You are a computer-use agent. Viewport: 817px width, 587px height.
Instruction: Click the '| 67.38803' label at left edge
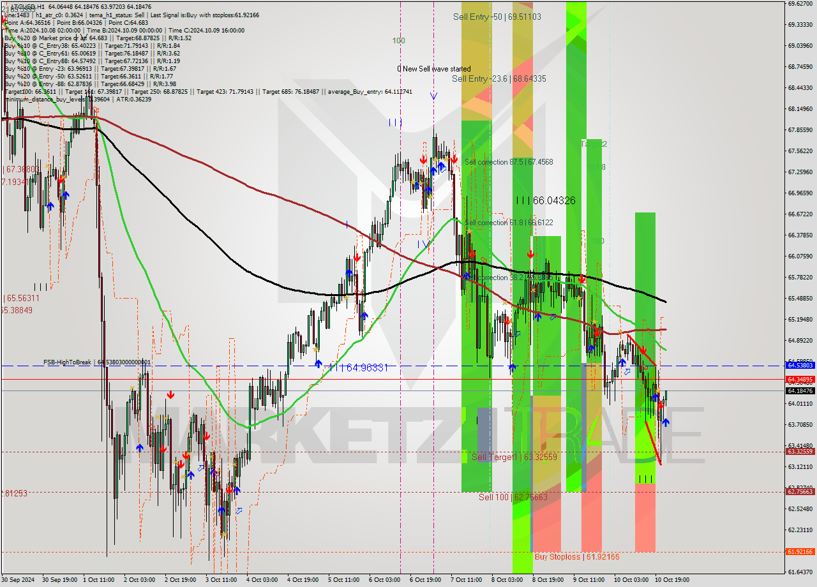tap(21, 169)
